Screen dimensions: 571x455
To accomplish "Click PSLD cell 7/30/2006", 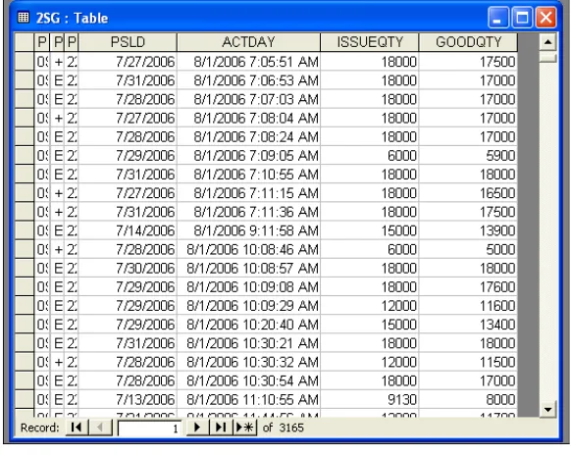I will click(x=128, y=269).
